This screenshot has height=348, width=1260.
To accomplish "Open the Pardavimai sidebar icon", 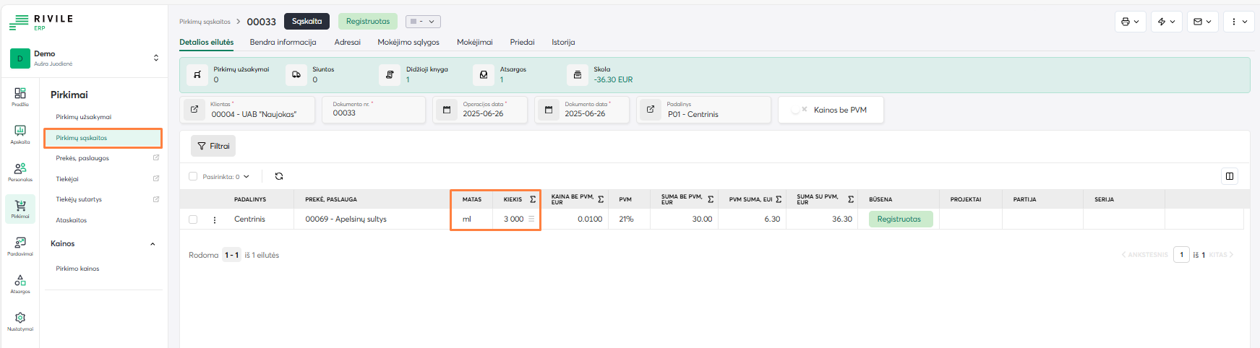I will [x=20, y=245].
